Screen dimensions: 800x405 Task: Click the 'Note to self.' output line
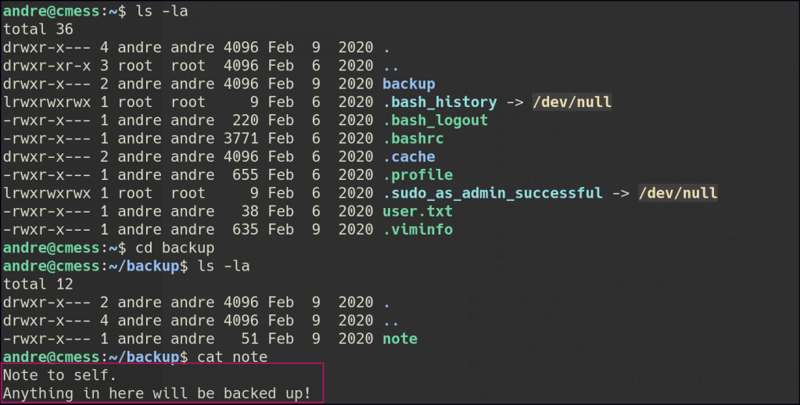pyautogui.click(x=60, y=375)
